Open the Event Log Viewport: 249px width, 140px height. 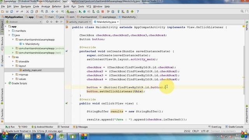(x=215, y=127)
